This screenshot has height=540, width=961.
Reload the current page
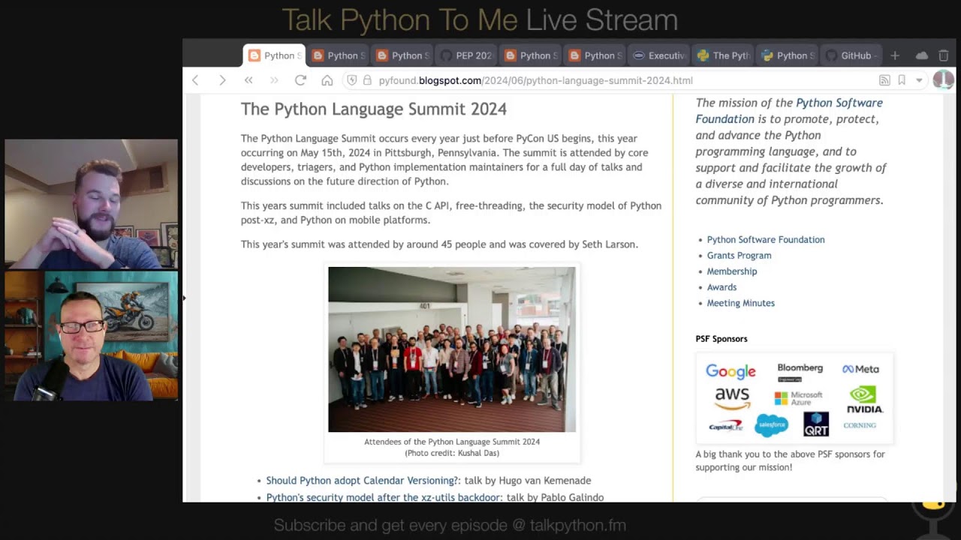[300, 80]
